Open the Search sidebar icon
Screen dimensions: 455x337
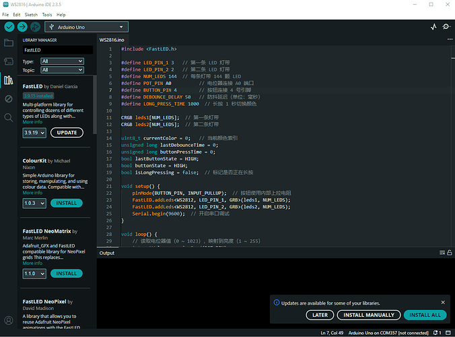pyautogui.click(x=9, y=117)
